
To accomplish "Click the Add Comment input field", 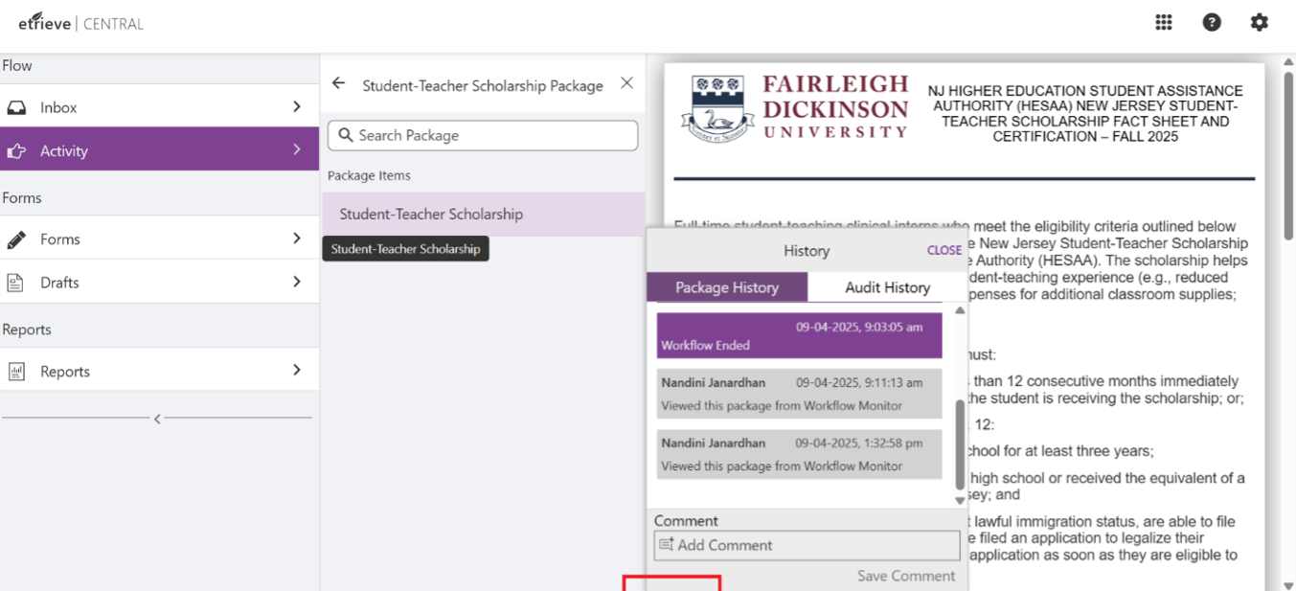I will (807, 545).
